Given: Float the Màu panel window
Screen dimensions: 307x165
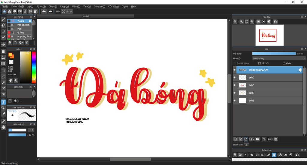Looking at the screenshot, I should click(x=31, y=49).
